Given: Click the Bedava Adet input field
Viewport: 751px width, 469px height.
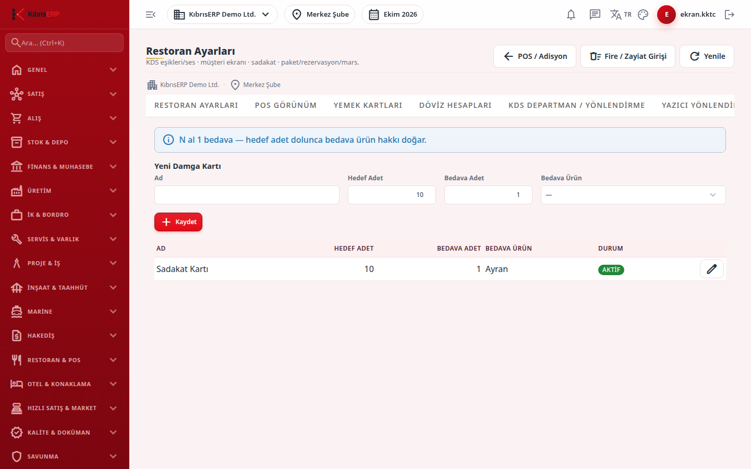Looking at the screenshot, I should coord(488,195).
